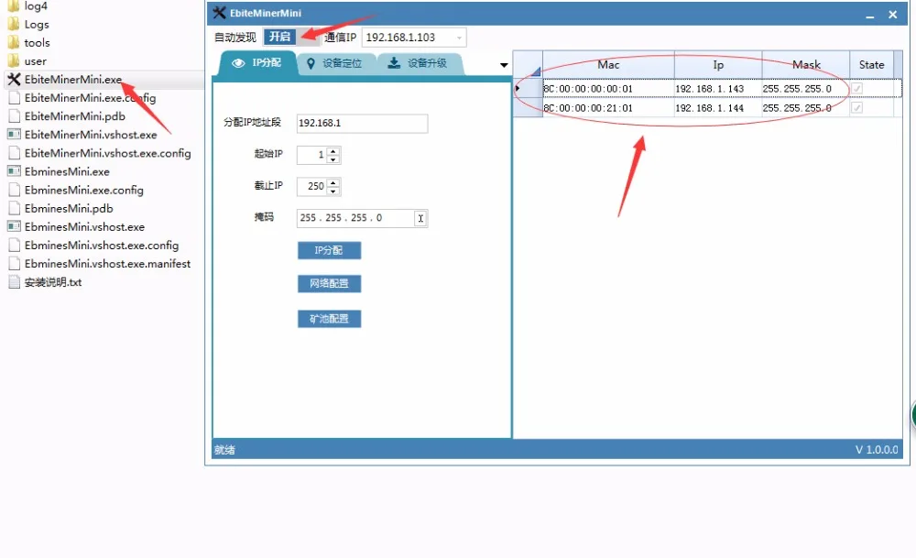This screenshot has height=558, width=916.
Task: Decrease the 截止IP value with down arrow
Action: point(333,190)
